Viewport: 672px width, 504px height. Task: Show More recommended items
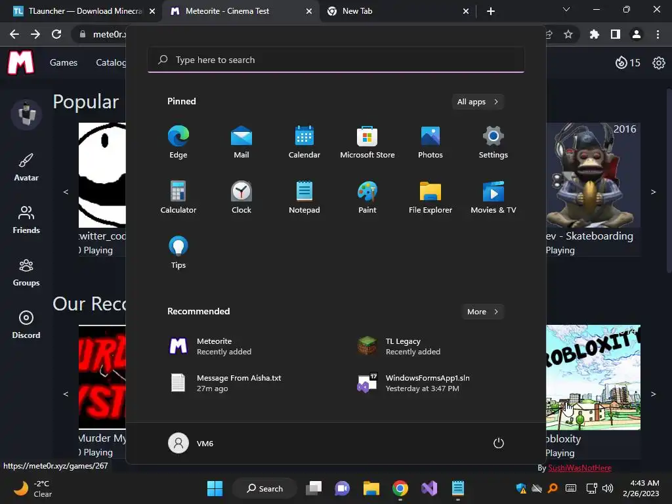coord(482,312)
